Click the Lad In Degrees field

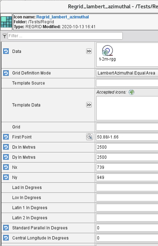pyautogui.click(x=127, y=187)
